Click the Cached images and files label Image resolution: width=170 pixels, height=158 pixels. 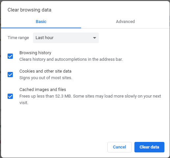click(43, 90)
